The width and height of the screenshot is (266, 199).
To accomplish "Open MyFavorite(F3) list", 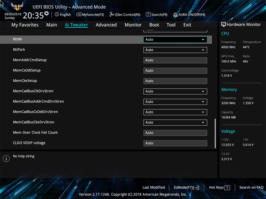I will (90, 14).
